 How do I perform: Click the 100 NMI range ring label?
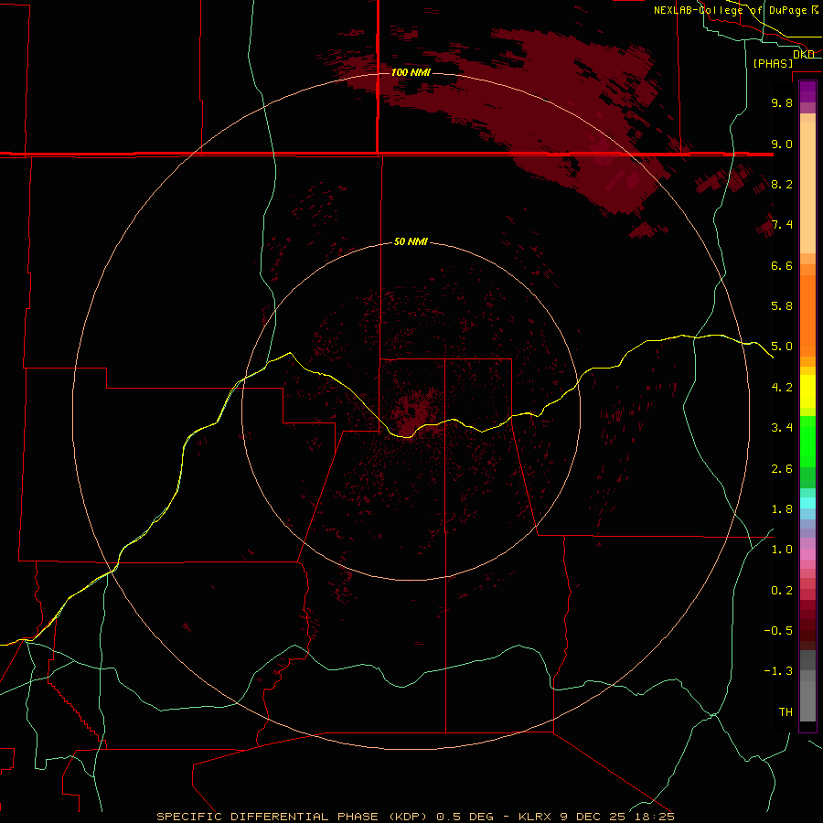coord(411,72)
